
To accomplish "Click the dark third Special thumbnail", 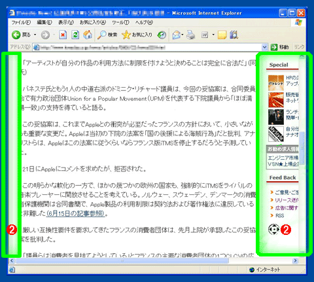I will point(276,117).
